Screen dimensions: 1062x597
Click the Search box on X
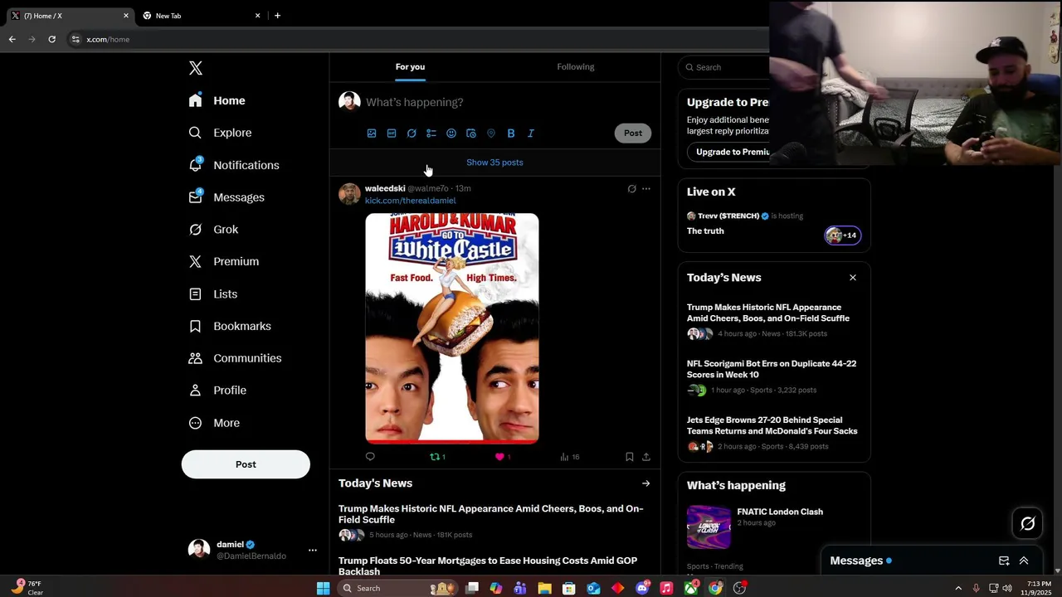[723, 67]
